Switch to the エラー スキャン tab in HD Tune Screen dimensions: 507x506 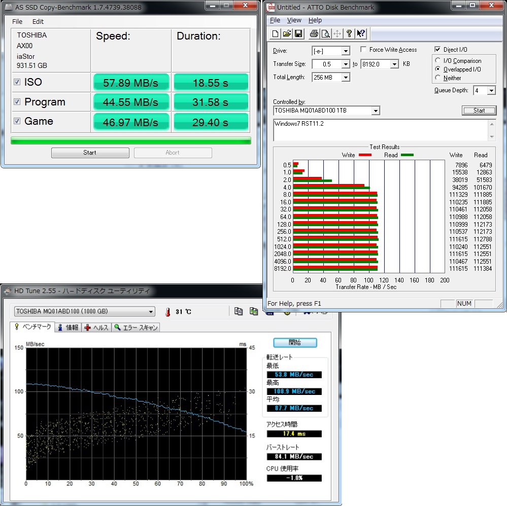tap(136, 328)
